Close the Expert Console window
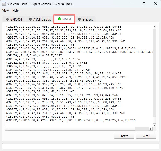The image size is (161, 151). click(x=155, y=4)
